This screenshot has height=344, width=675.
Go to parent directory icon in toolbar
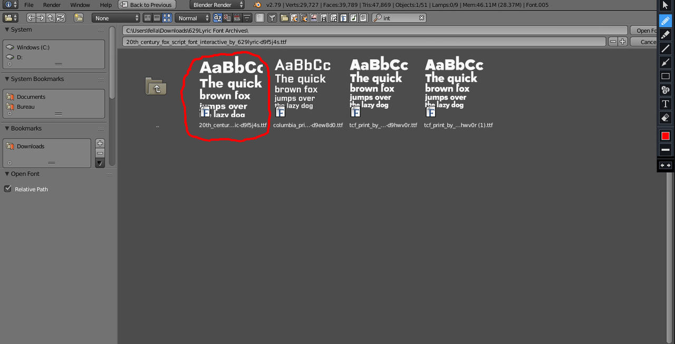51,18
